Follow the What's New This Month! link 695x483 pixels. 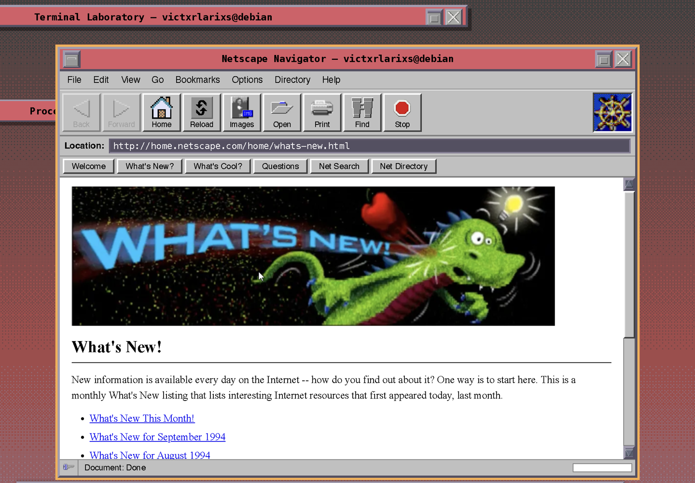pos(142,418)
